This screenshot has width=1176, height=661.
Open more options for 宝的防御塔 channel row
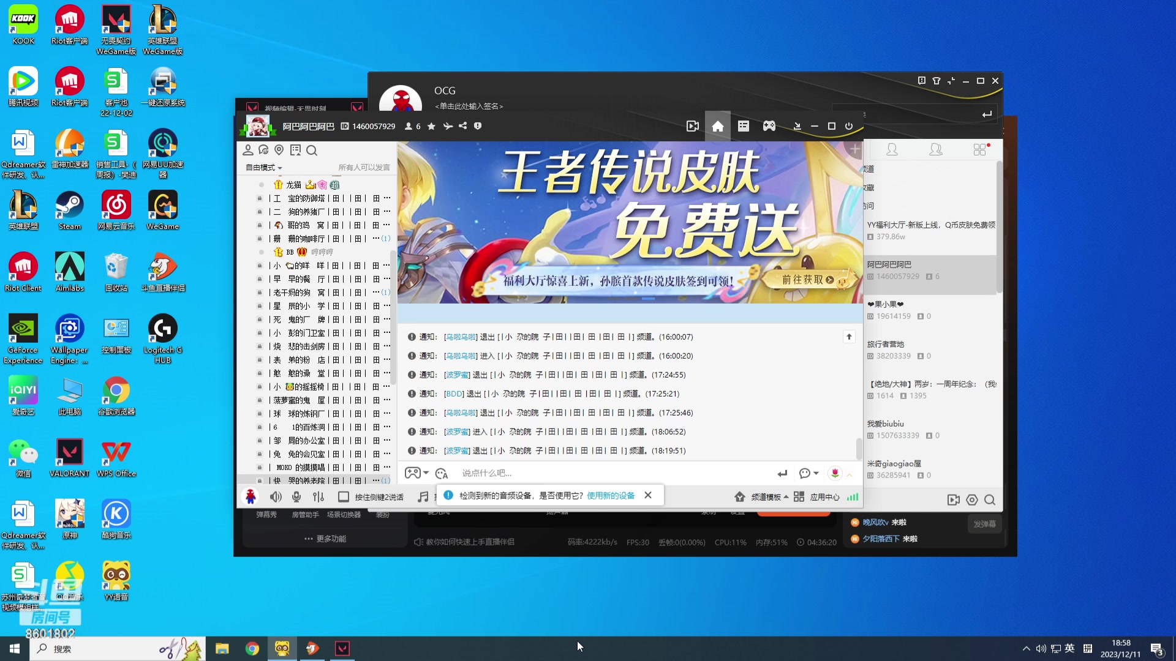pyautogui.click(x=387, y=198)
